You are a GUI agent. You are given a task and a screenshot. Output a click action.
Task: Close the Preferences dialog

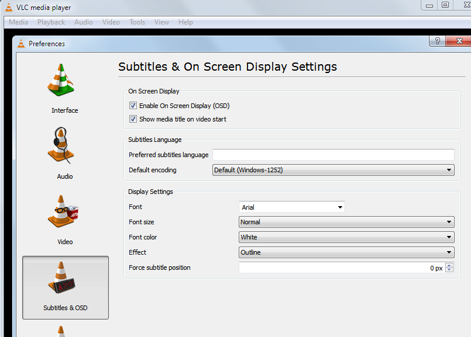point(459,41)
